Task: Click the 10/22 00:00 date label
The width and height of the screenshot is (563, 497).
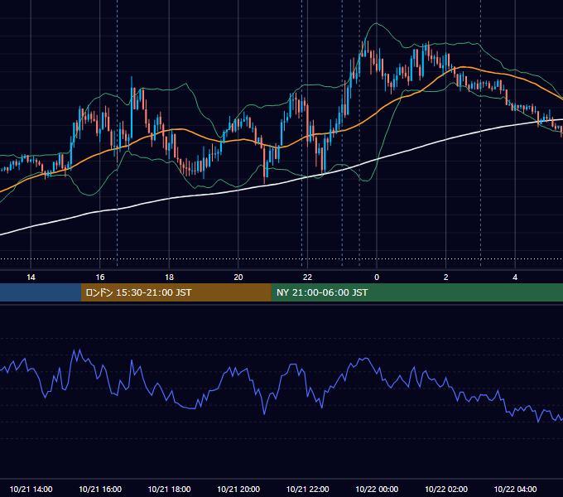Action: 377,489
